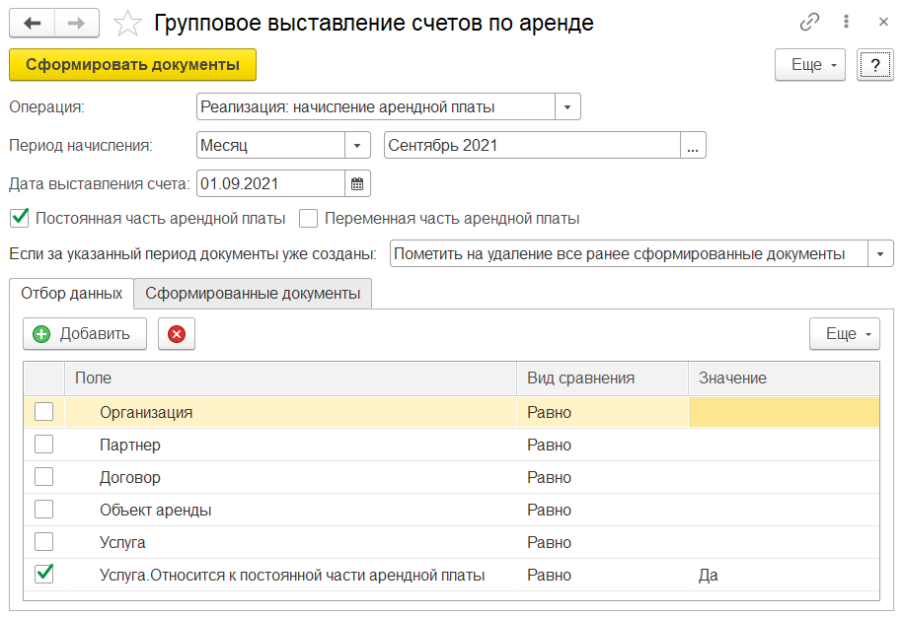Click 'Добавить' to add a filter

(x=84, y=334)
